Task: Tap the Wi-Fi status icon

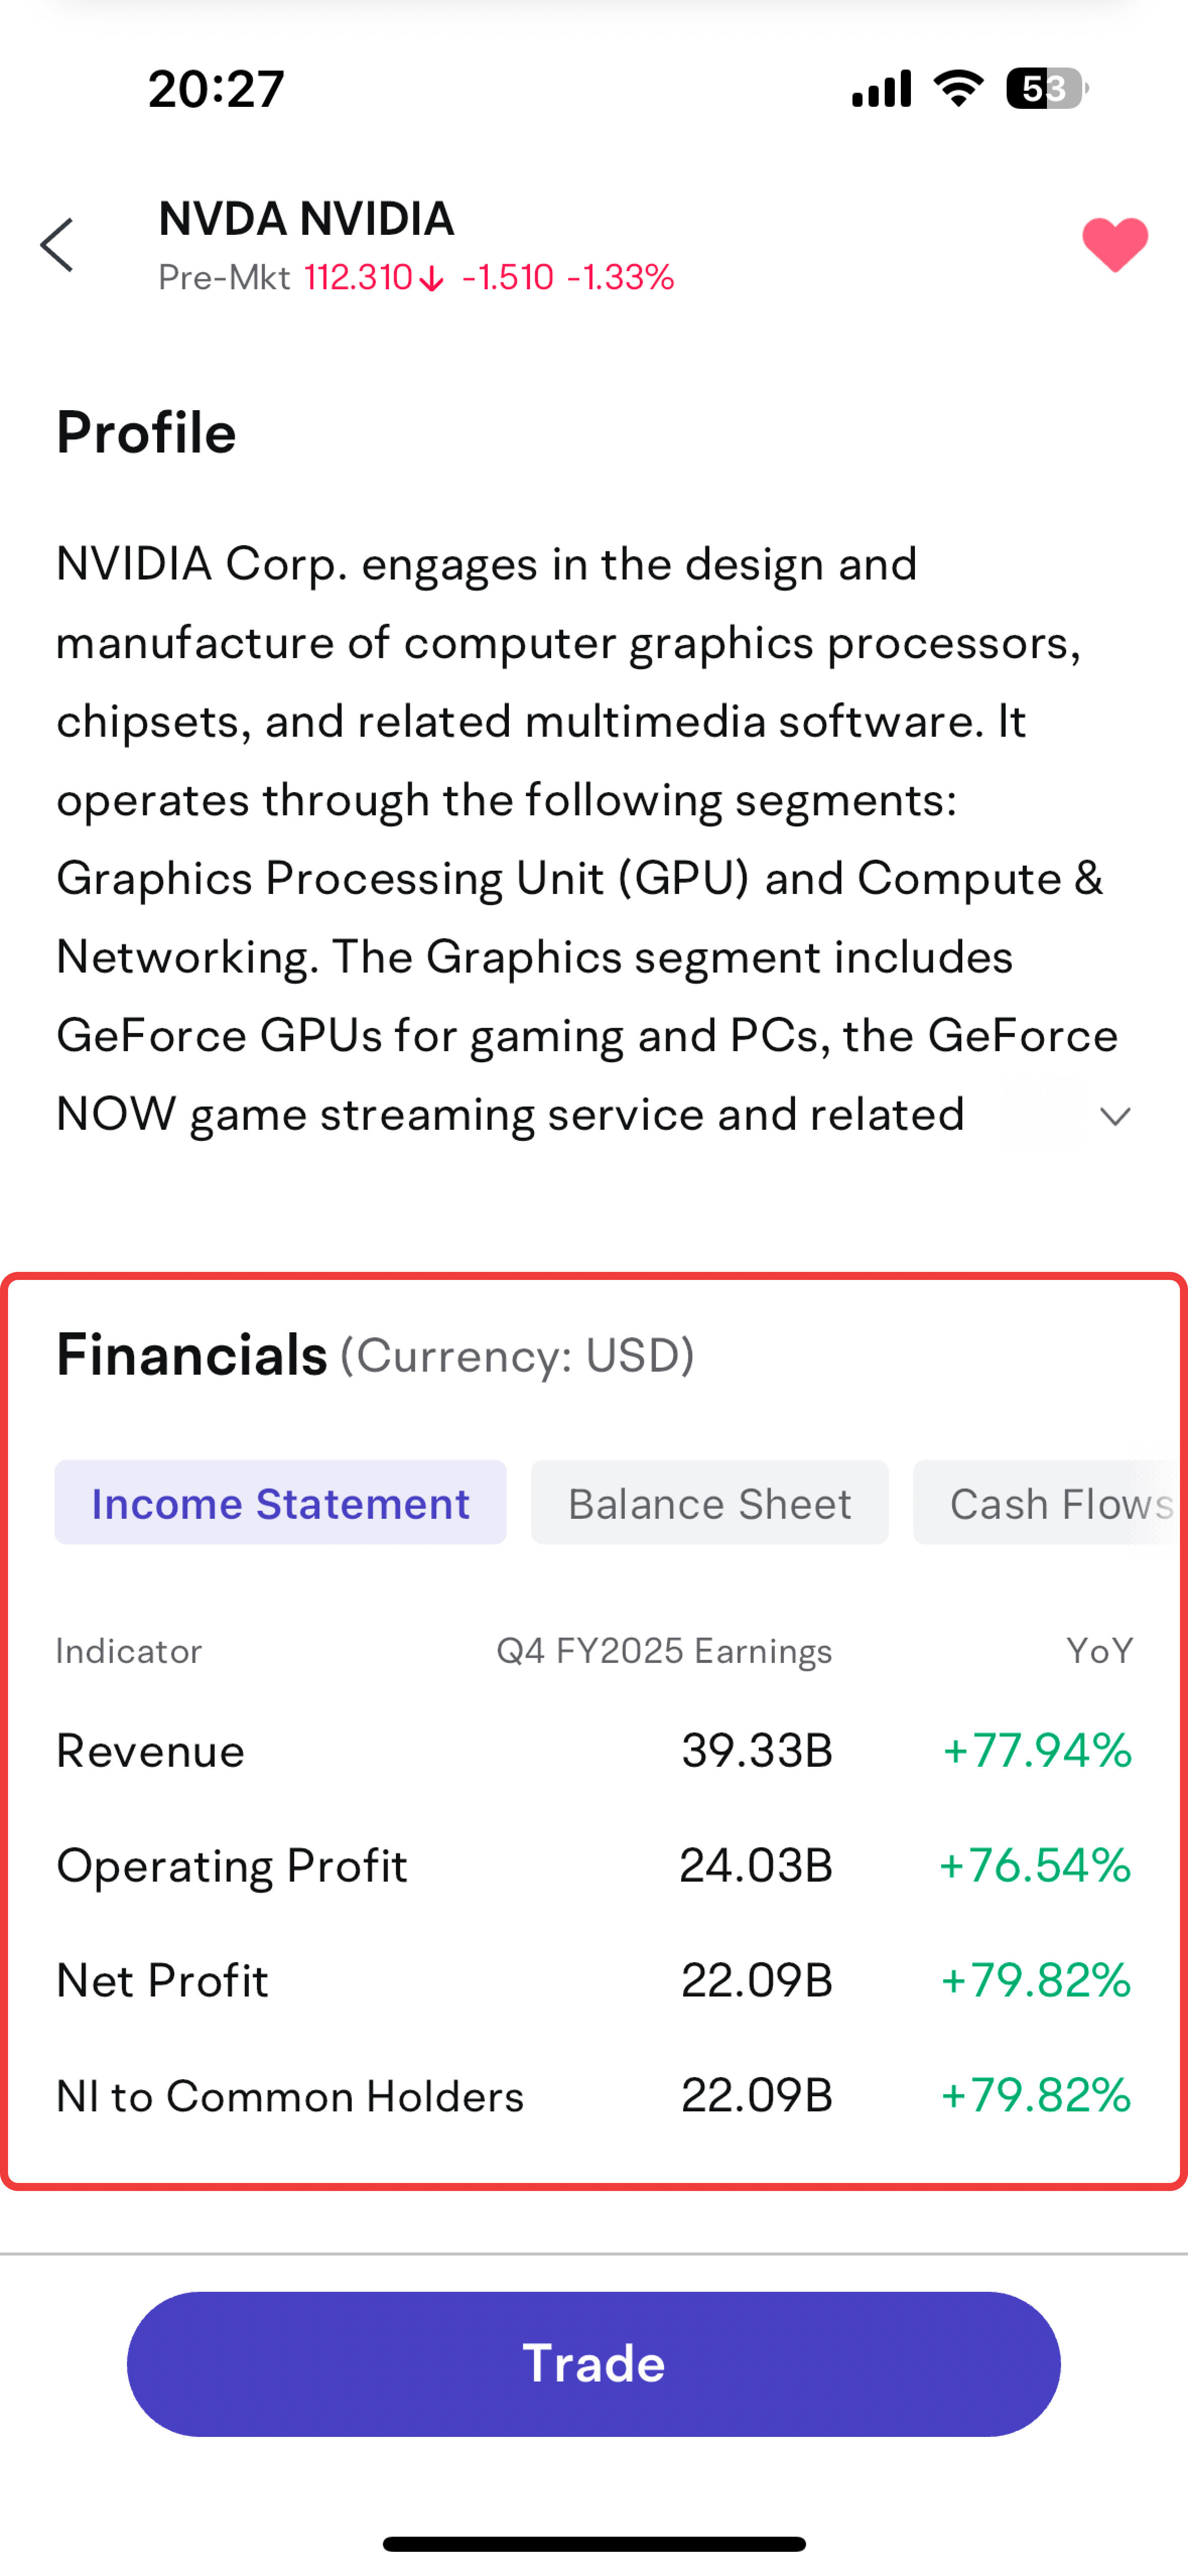Action: [958, 89]
